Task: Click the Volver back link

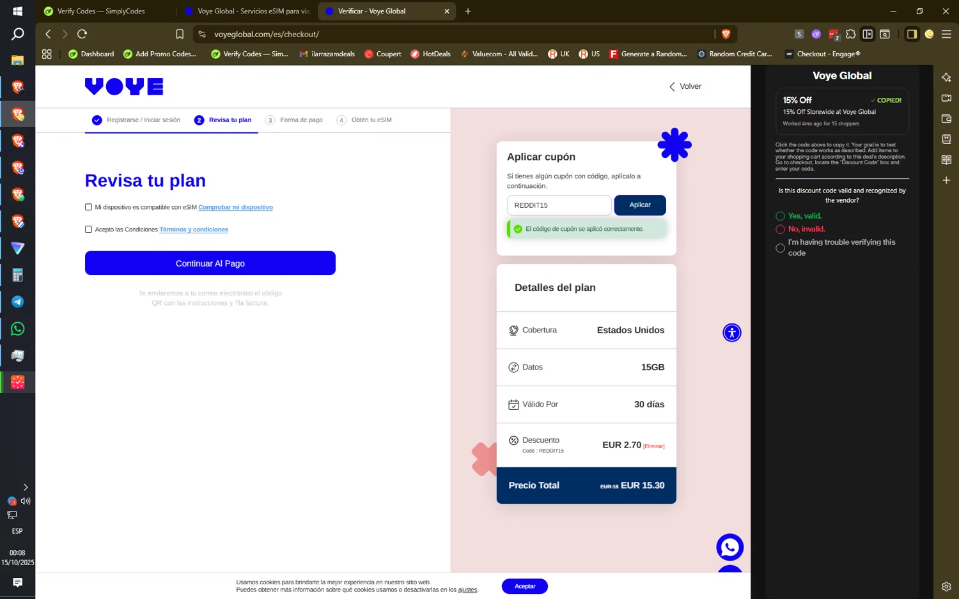Action: tap(685, 86)
